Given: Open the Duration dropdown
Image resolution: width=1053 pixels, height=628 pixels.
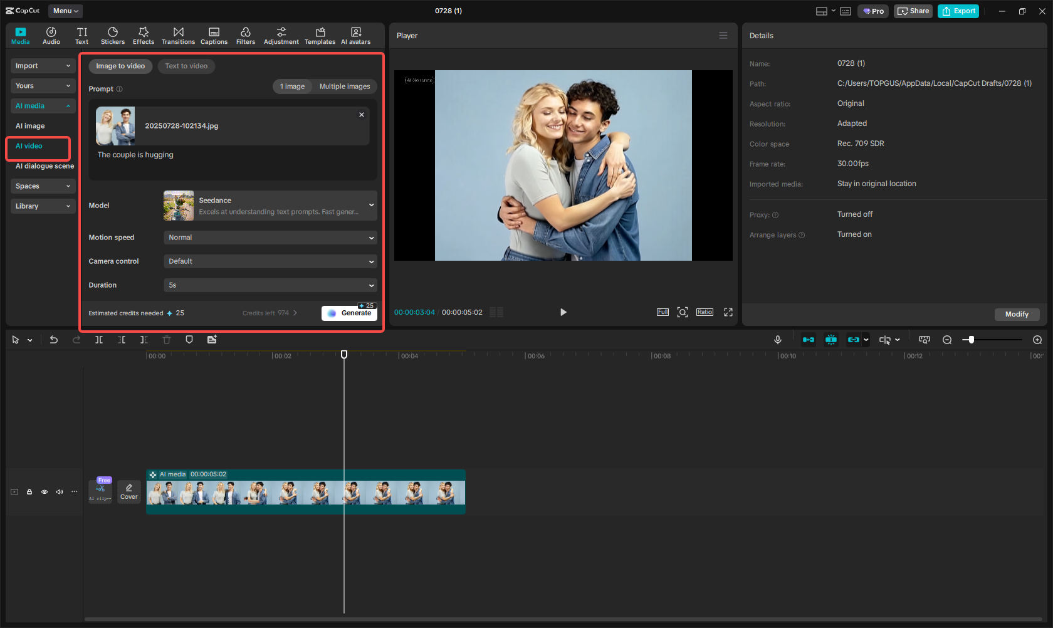Looking at the screenshot, I should click(270, 285).
